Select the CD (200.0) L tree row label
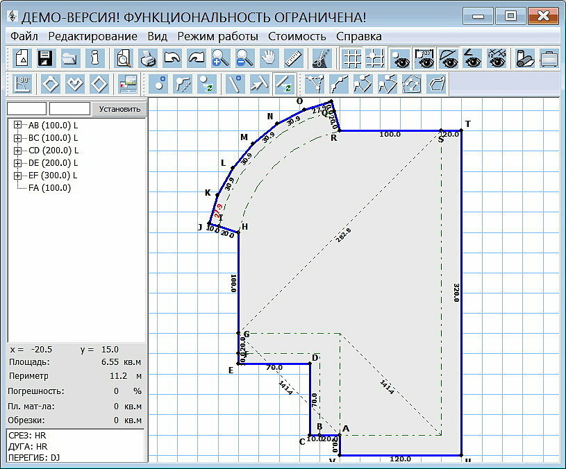566x469 pixels. point(53,151)
